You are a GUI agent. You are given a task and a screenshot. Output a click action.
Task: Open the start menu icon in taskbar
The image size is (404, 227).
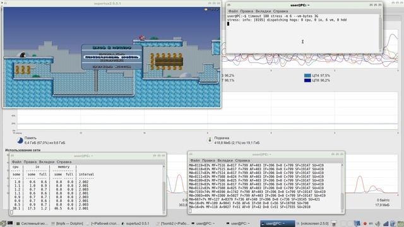tap(3, 223)
